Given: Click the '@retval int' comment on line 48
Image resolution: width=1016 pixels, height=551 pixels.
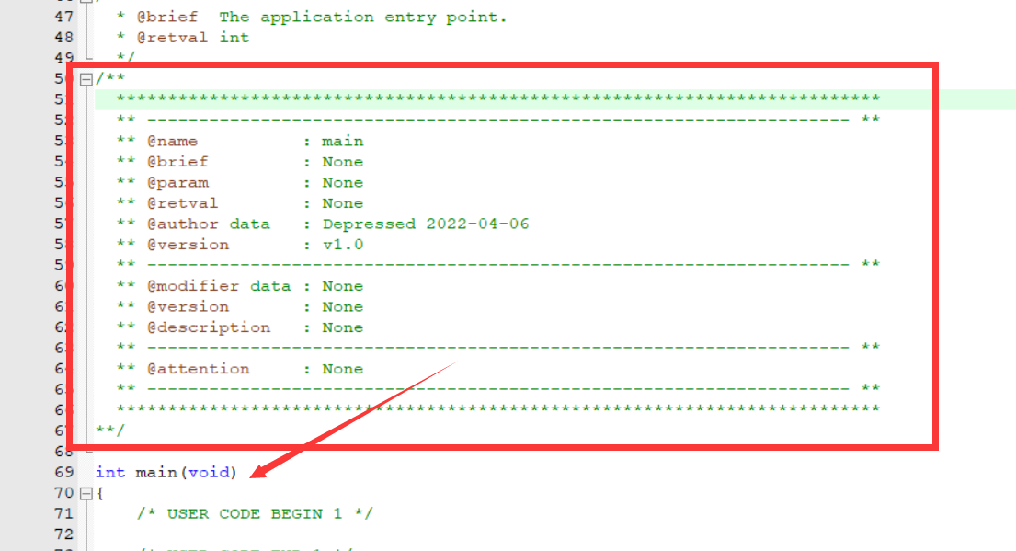Looking at the screenshot, I should coord(193,39).
